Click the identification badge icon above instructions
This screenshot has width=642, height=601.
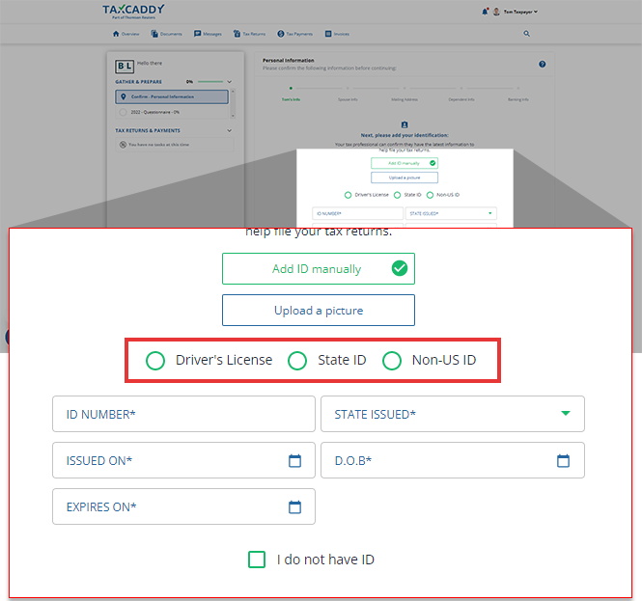tap(405, 124)
